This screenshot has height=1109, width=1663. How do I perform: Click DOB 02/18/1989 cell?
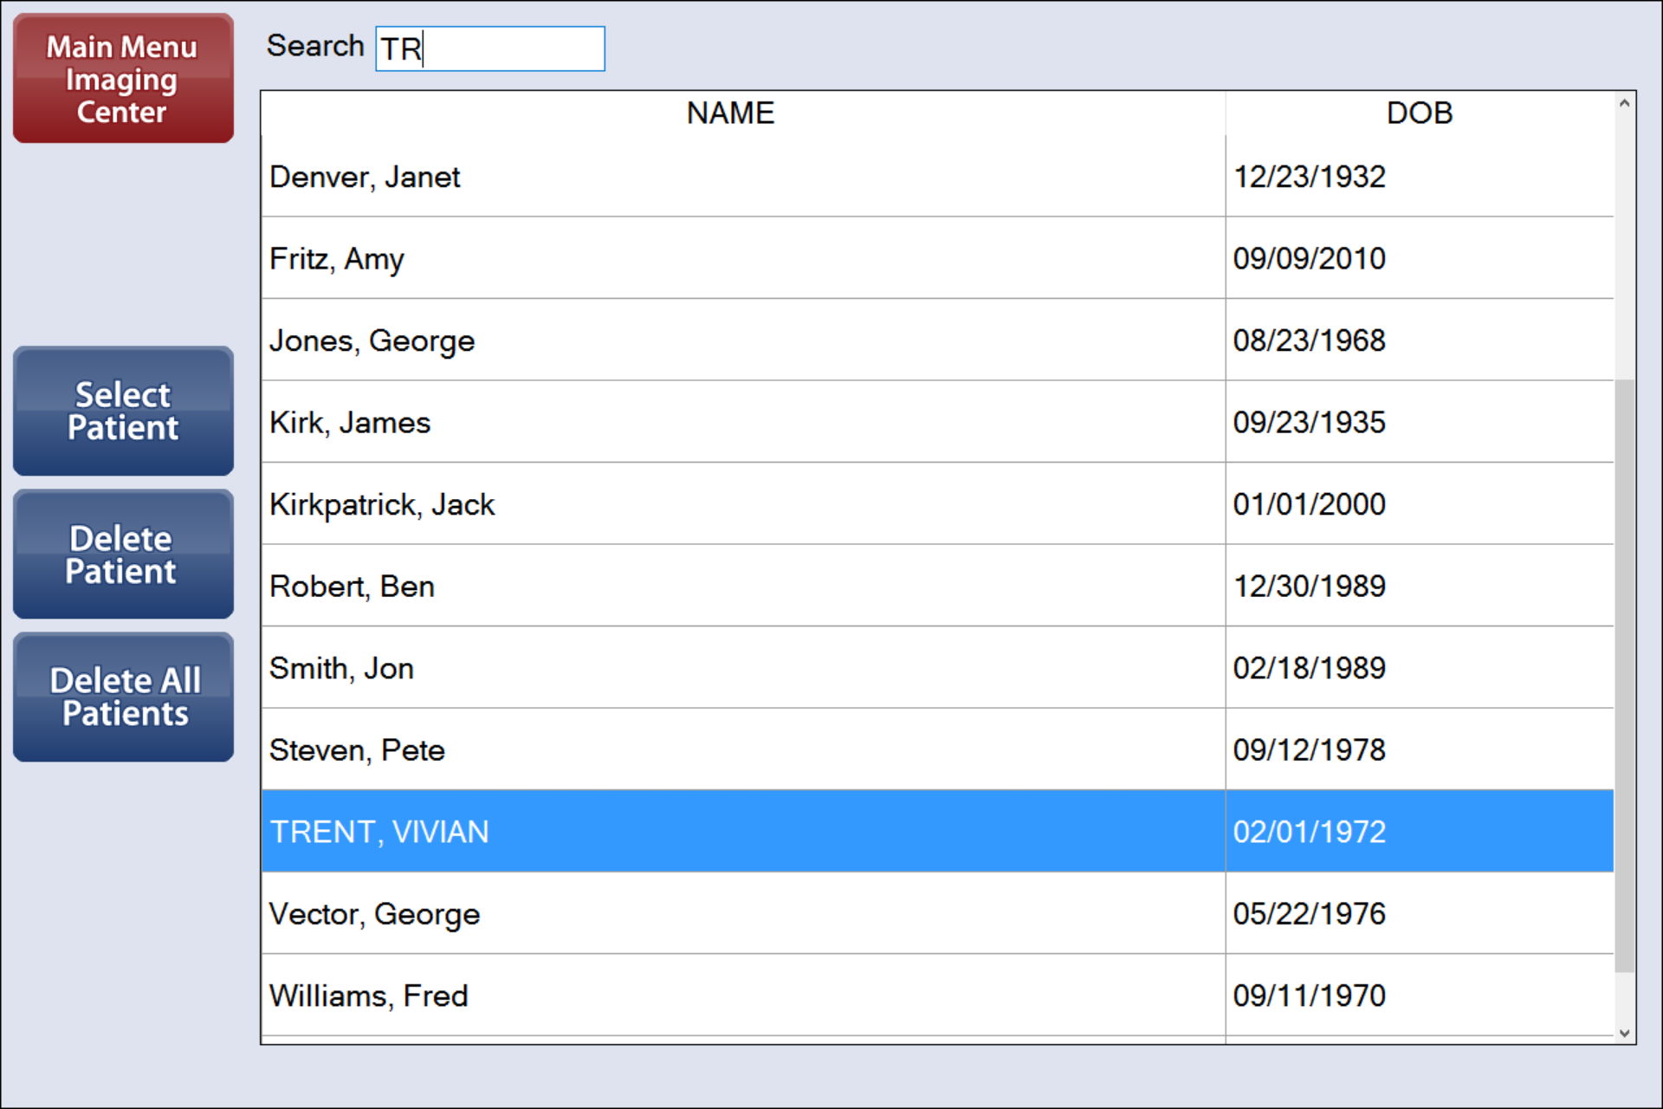pos(1420,667)
